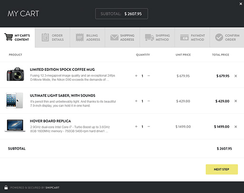Select the Shipping Address envelope tab

(122, 38)
